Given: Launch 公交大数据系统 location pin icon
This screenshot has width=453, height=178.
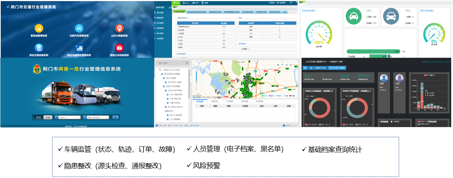Looking at the screenshot, I should click(119, 28).
